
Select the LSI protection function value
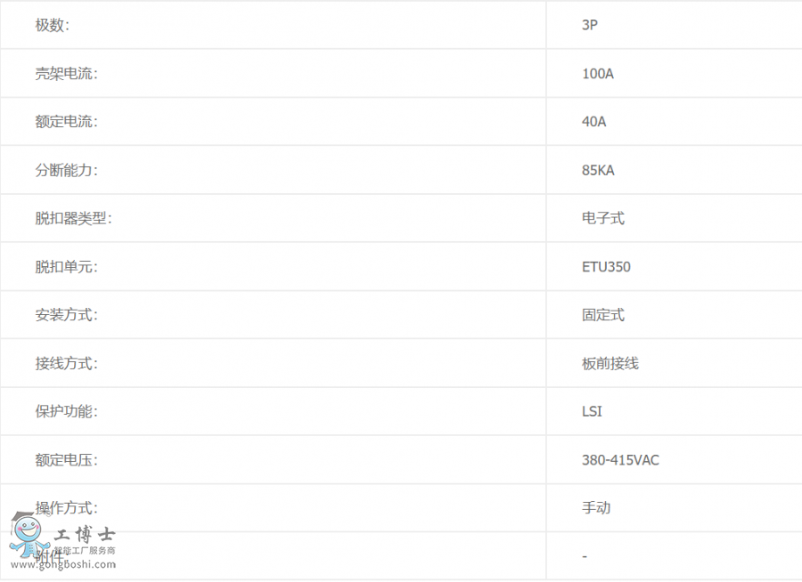[592, 412]
